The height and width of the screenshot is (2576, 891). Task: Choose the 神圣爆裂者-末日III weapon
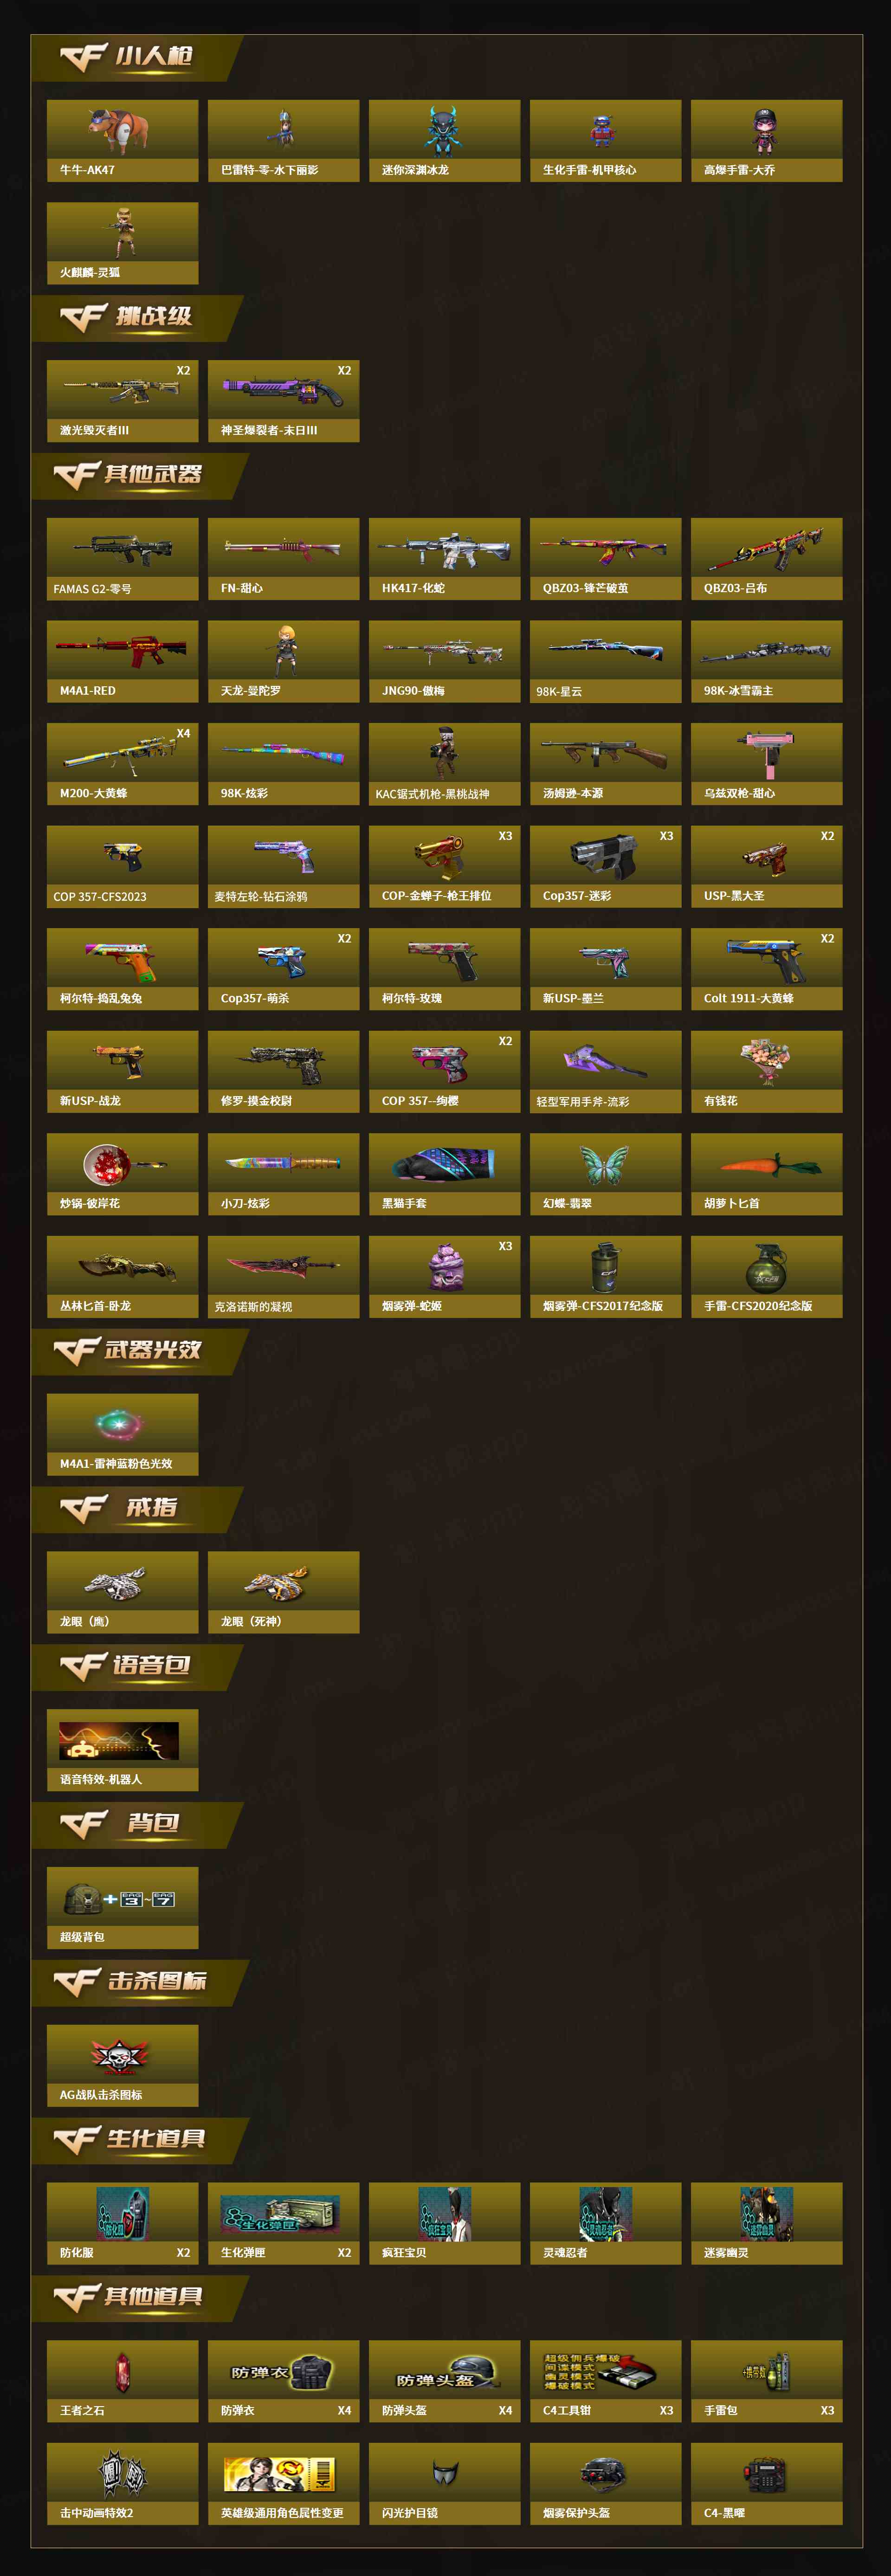283,401
